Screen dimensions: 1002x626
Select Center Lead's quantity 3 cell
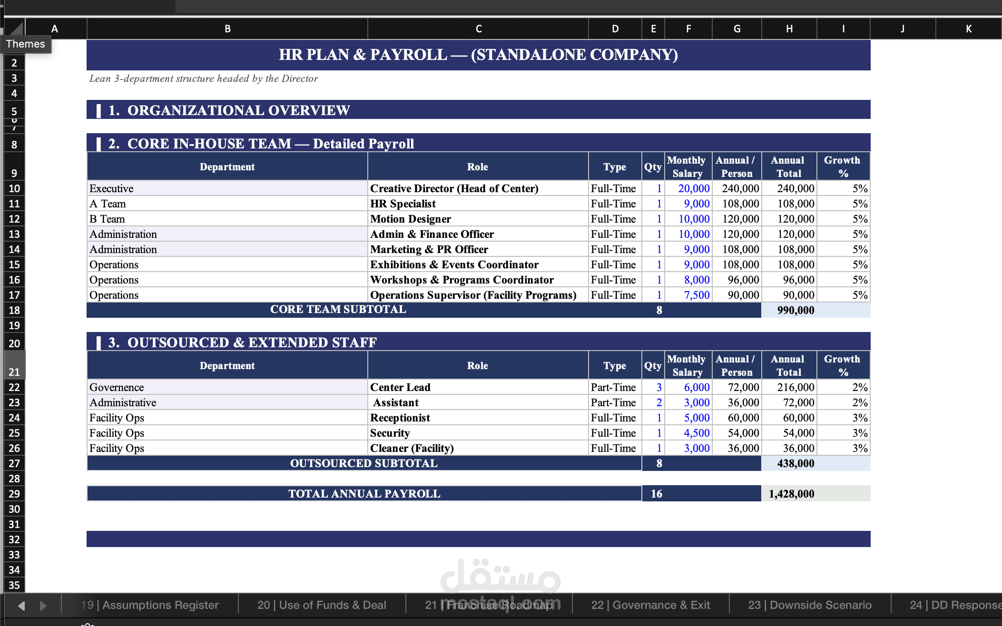pos(653,387)
